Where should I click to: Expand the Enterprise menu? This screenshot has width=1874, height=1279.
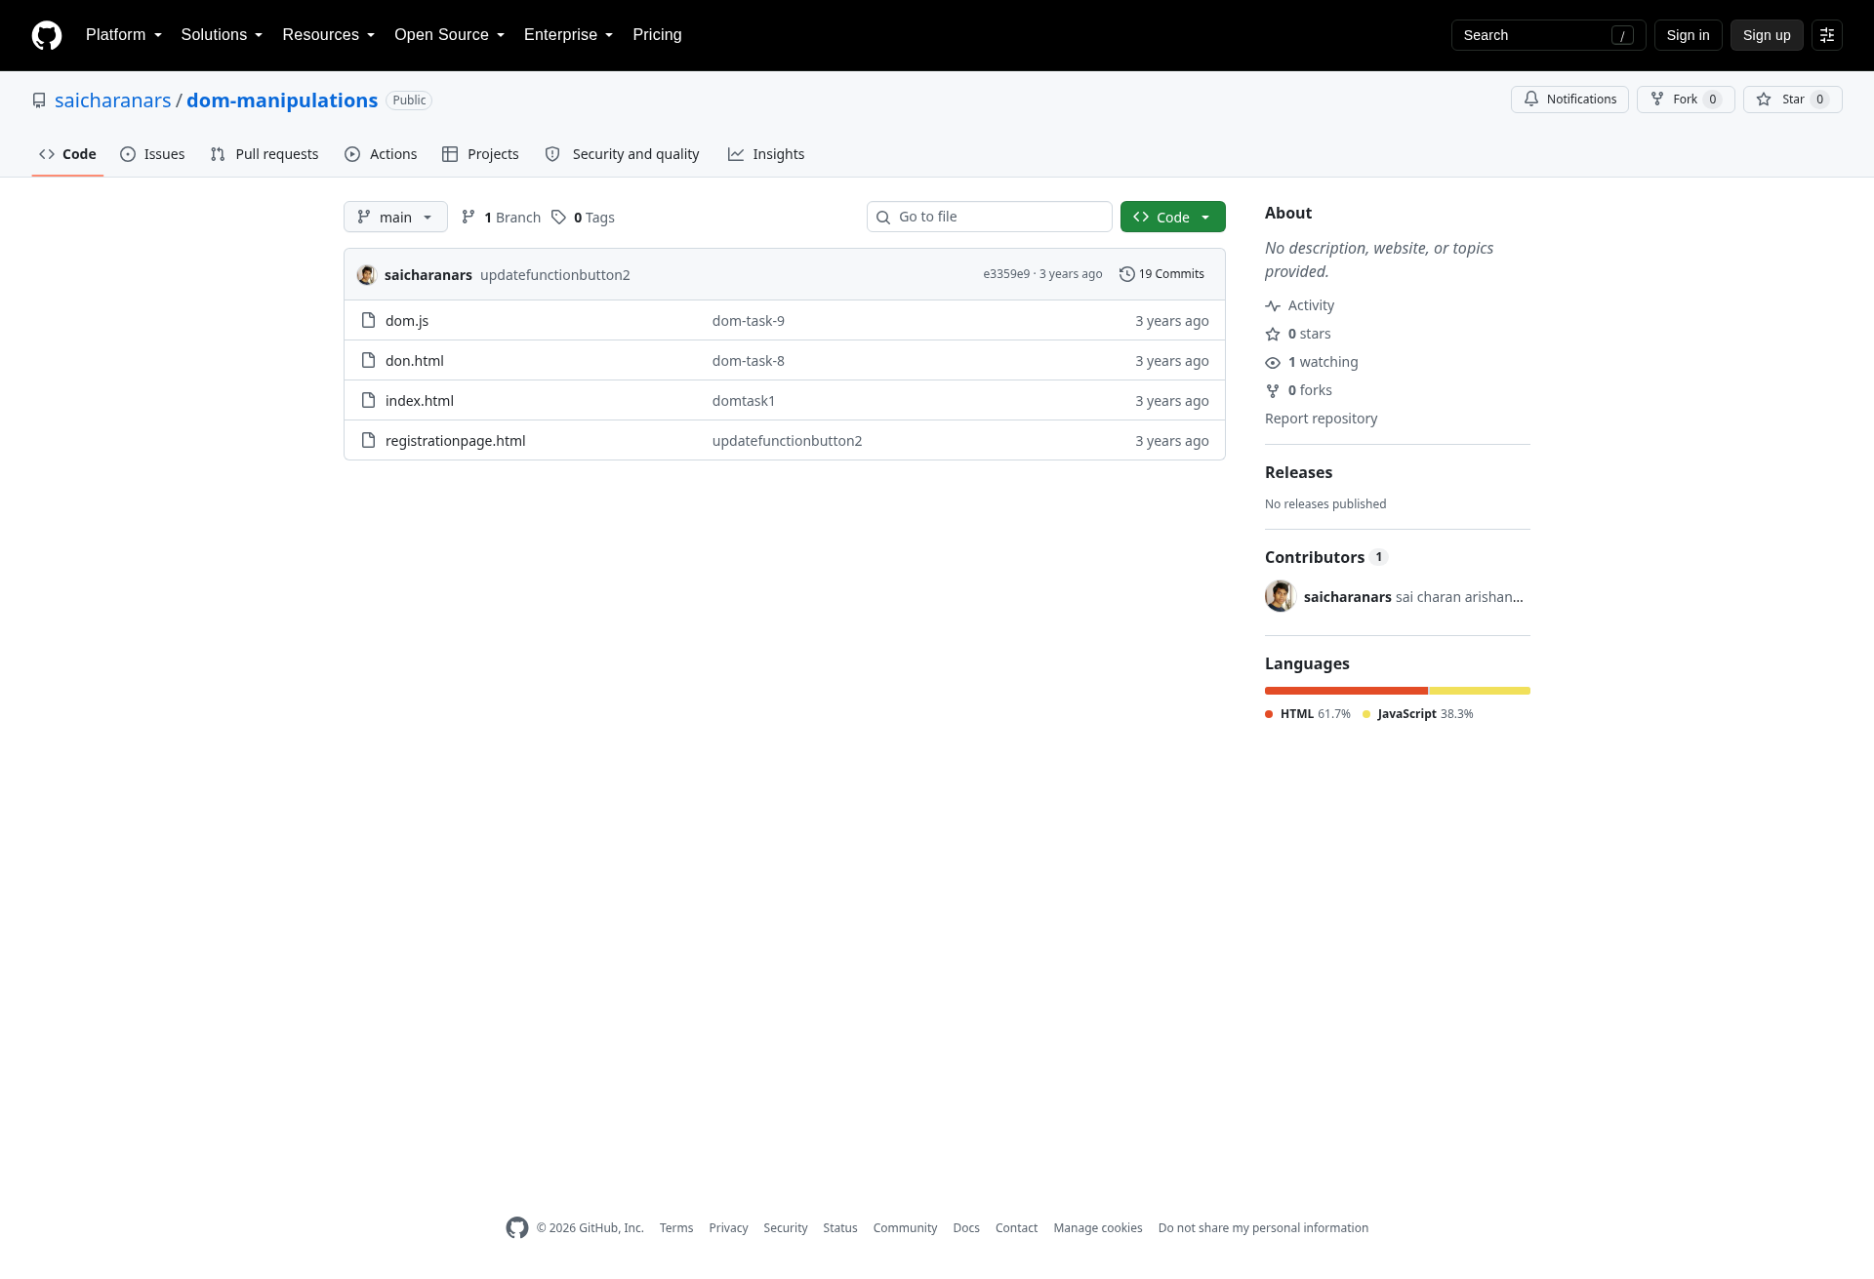[x=568, y=35]
